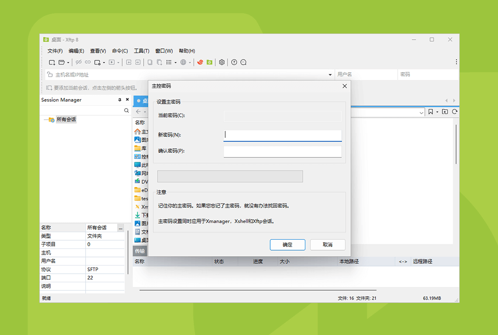
Task: Click the Reconnect link icon
Action: 88,62
